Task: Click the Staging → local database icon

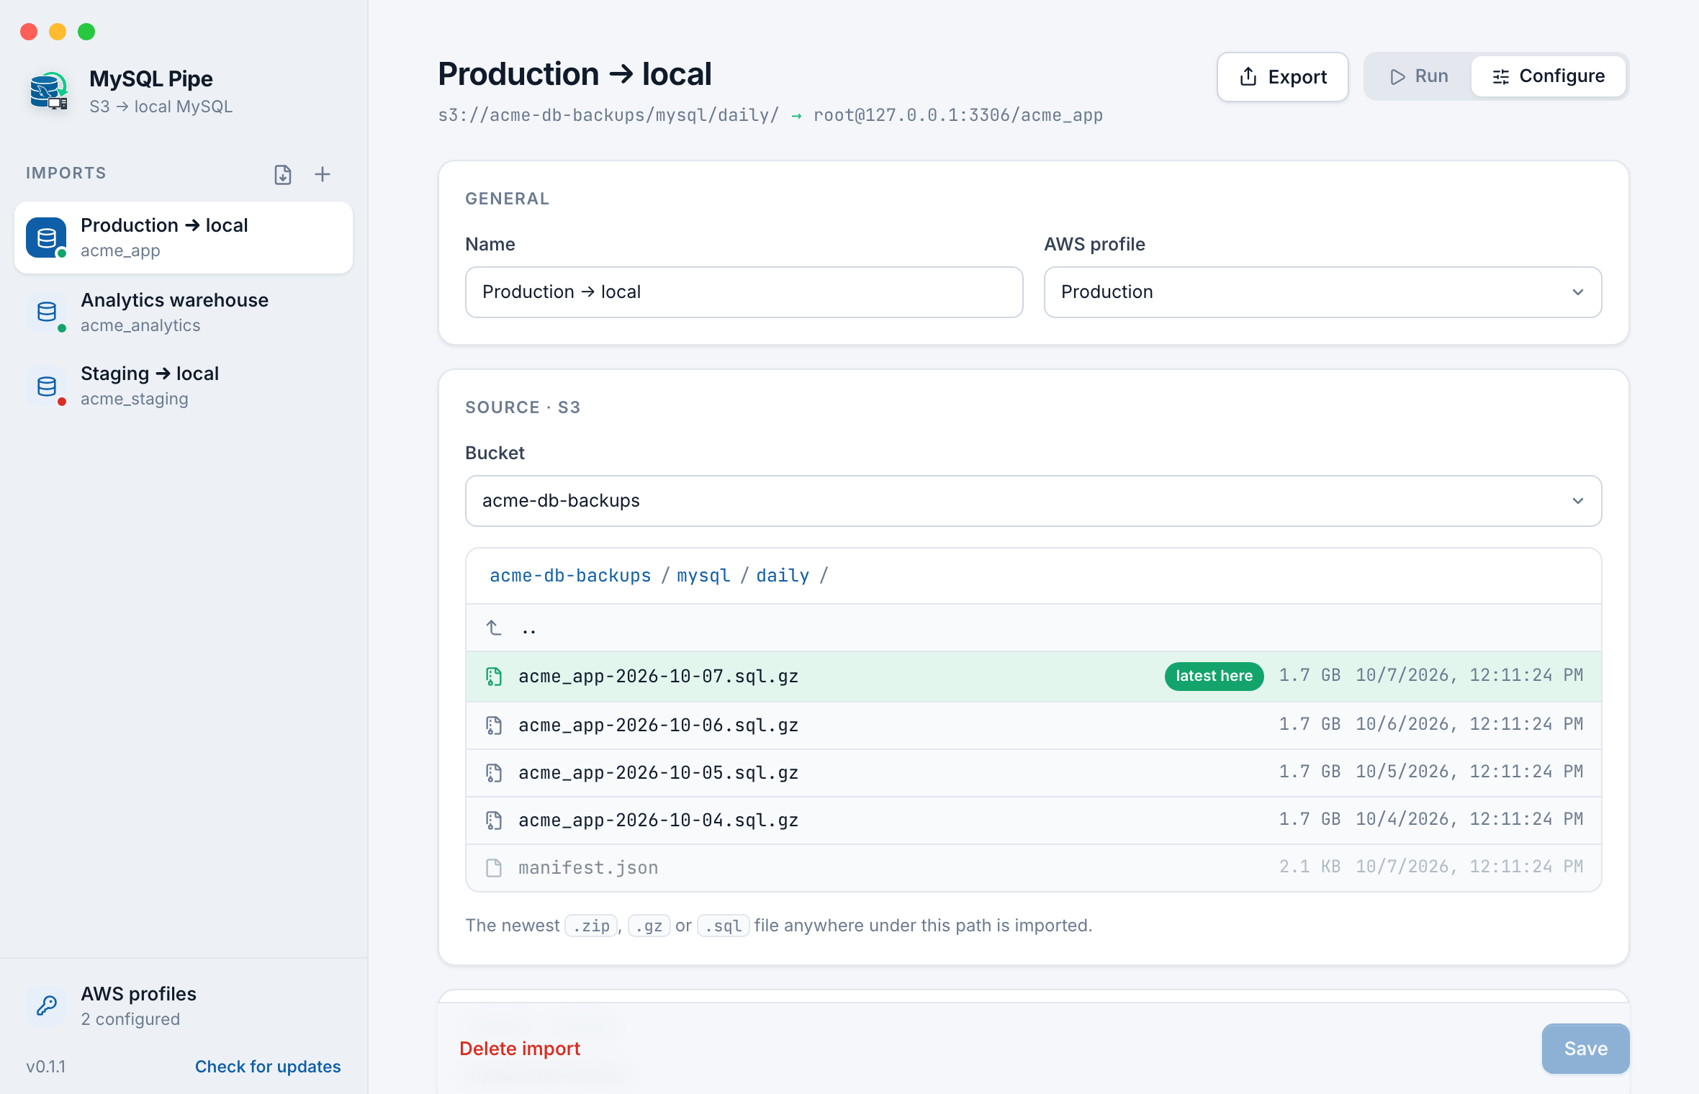Action: [x=47, y=386]
